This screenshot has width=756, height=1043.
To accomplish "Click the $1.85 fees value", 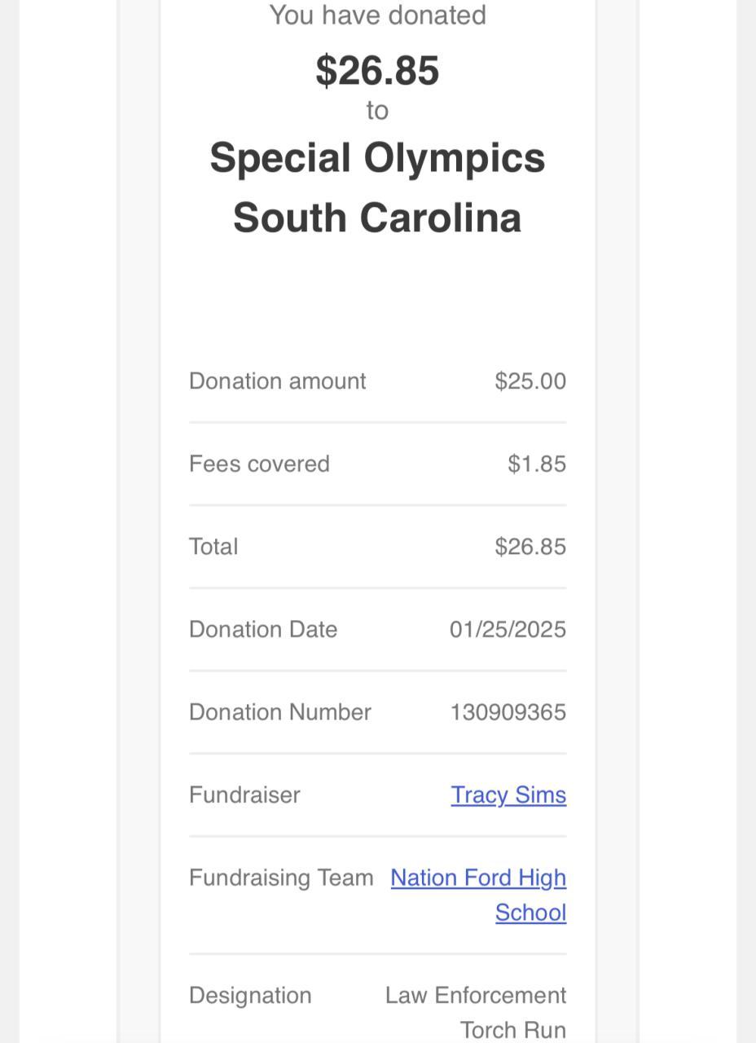I will (536, 464).
